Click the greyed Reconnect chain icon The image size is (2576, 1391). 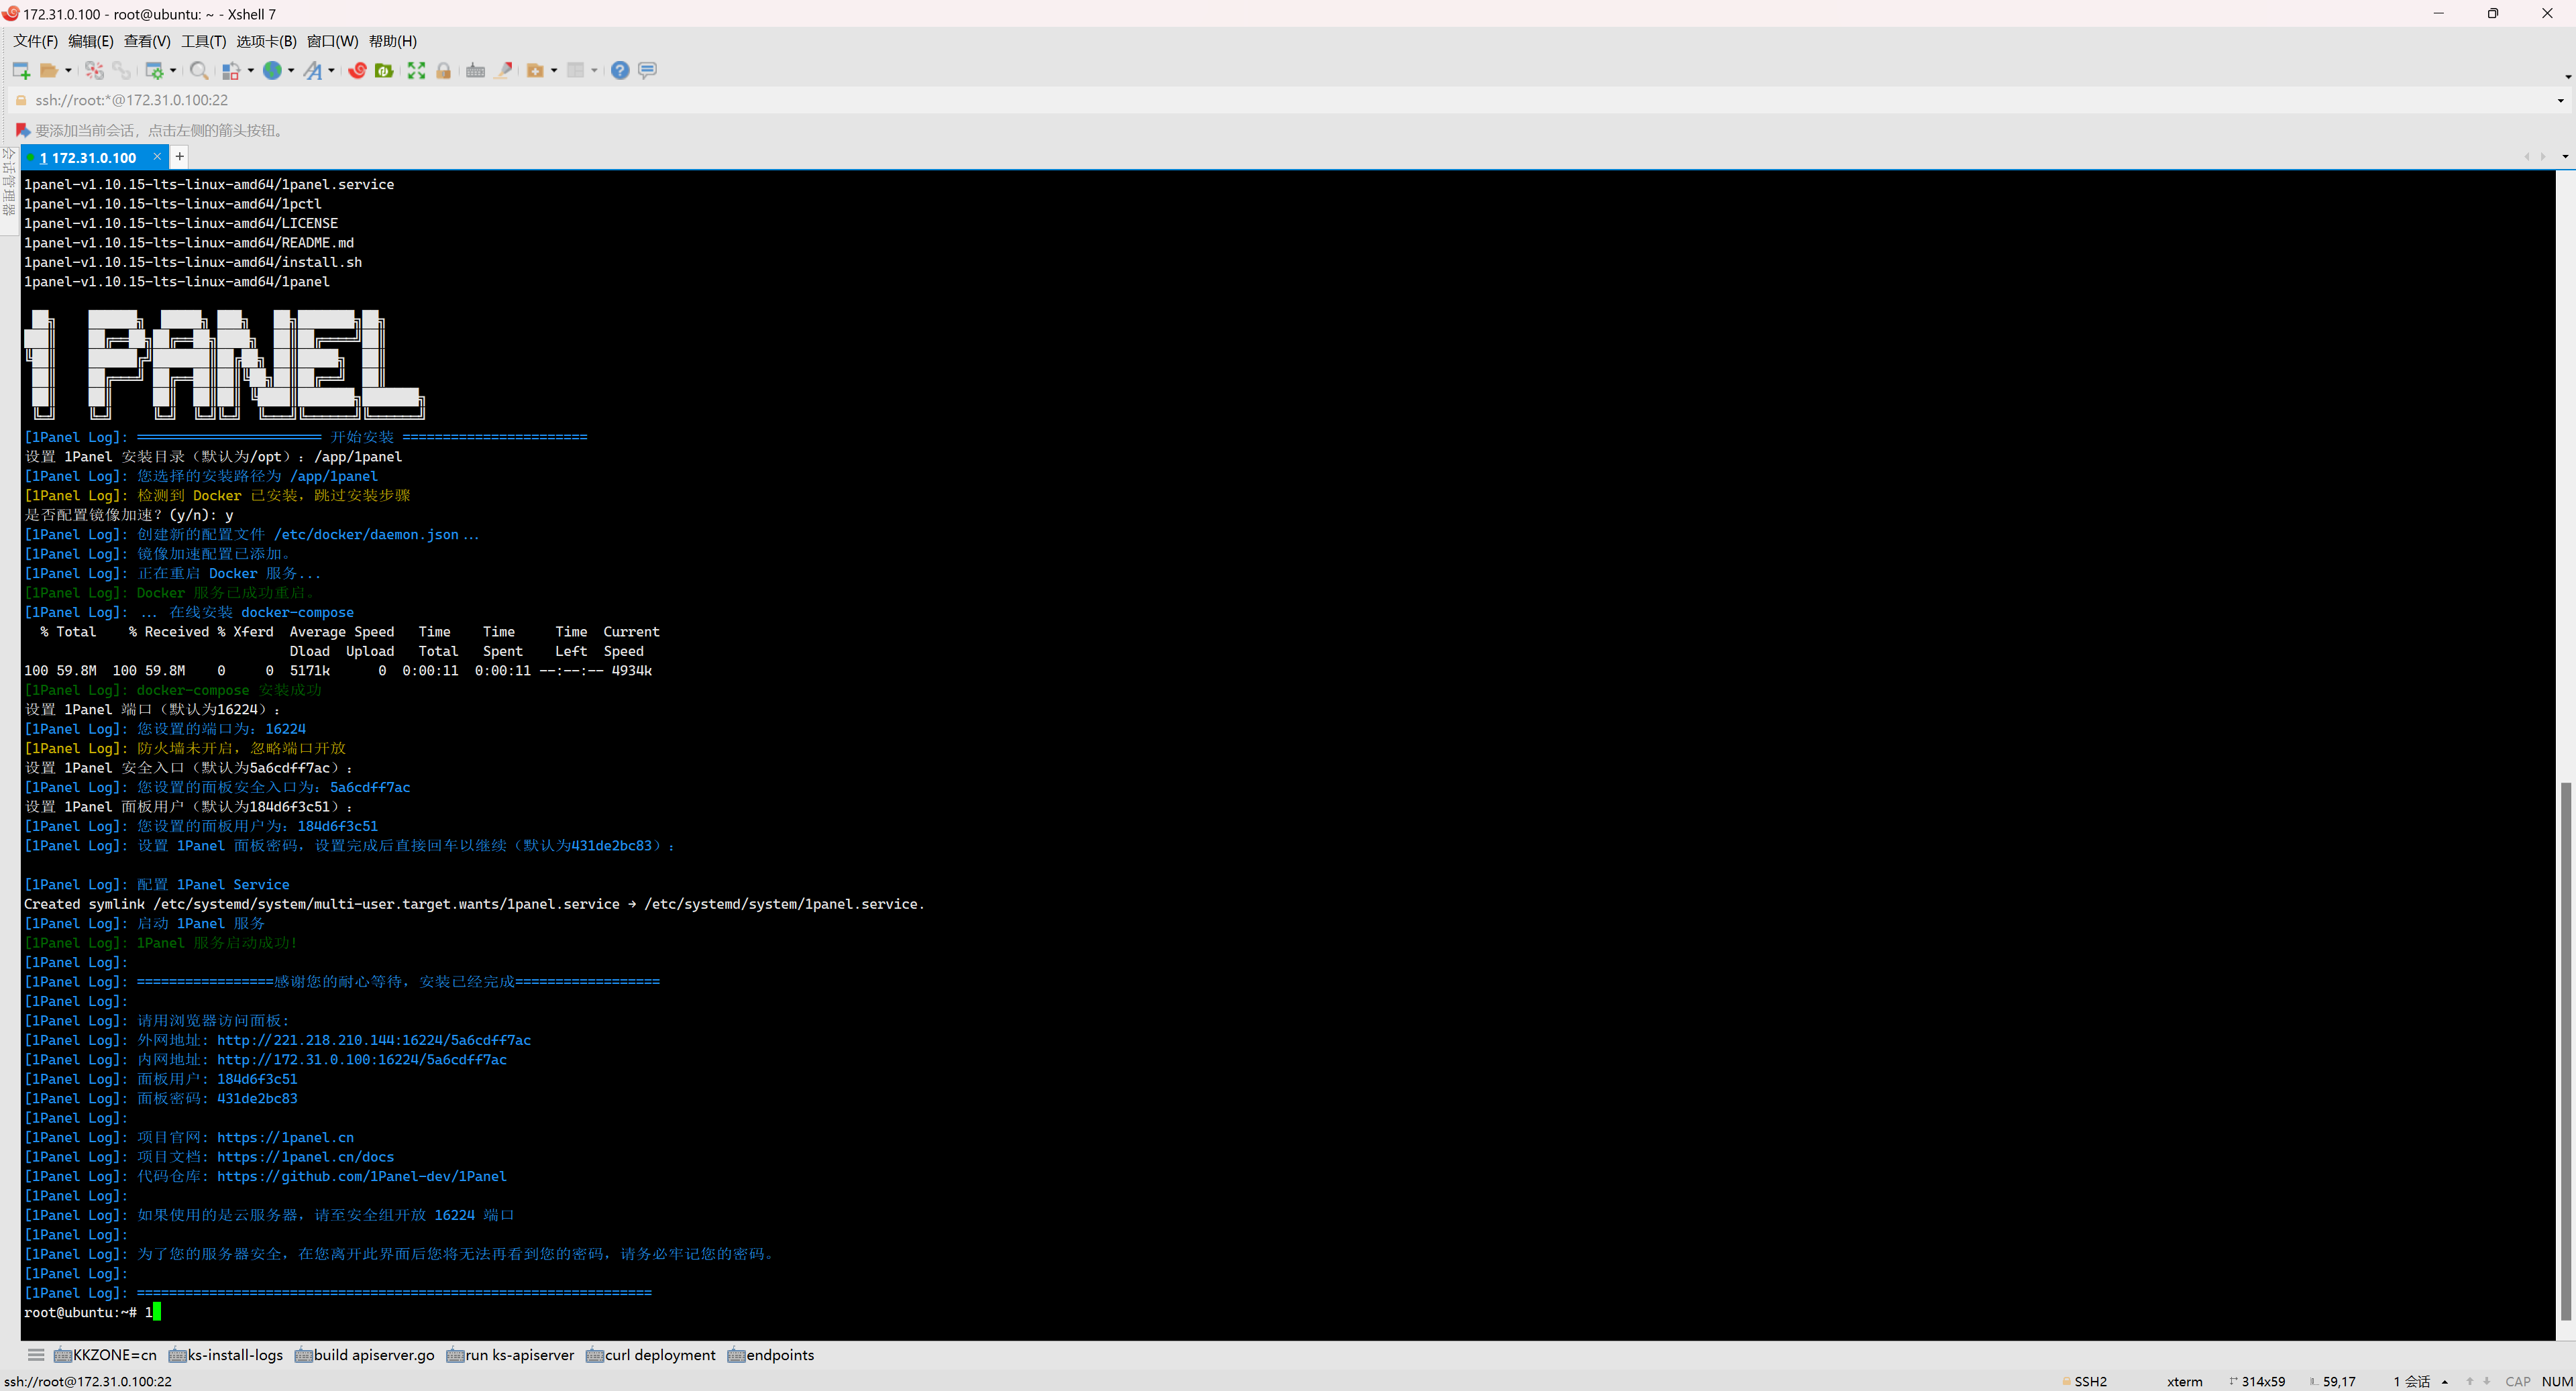(x=121, y=70)
